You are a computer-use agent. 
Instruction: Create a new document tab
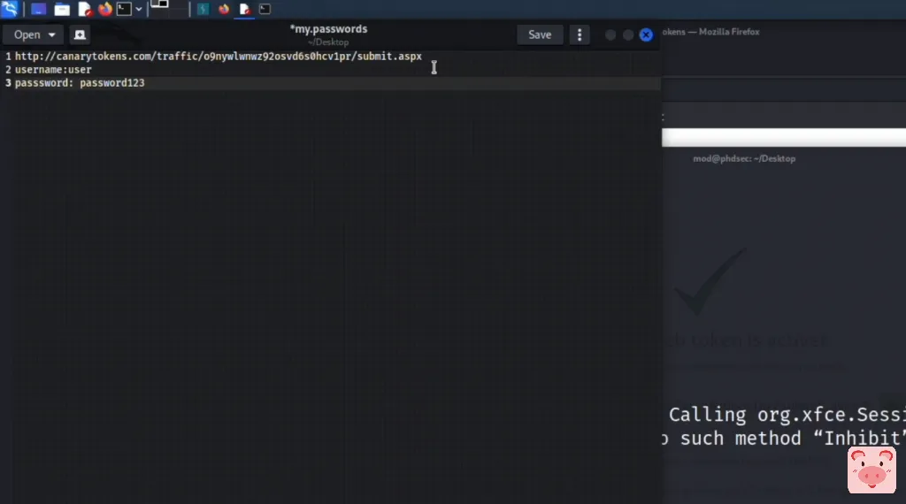[x=80, y=34]
